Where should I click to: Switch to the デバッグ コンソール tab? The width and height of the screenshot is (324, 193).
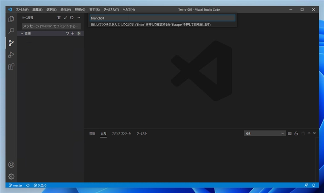point(121,133)
